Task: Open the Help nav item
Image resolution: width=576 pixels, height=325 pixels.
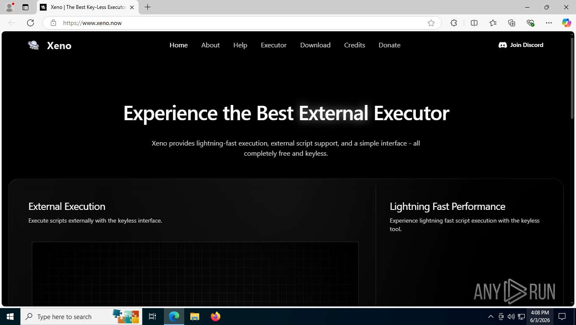Action: tap(240, 45)
